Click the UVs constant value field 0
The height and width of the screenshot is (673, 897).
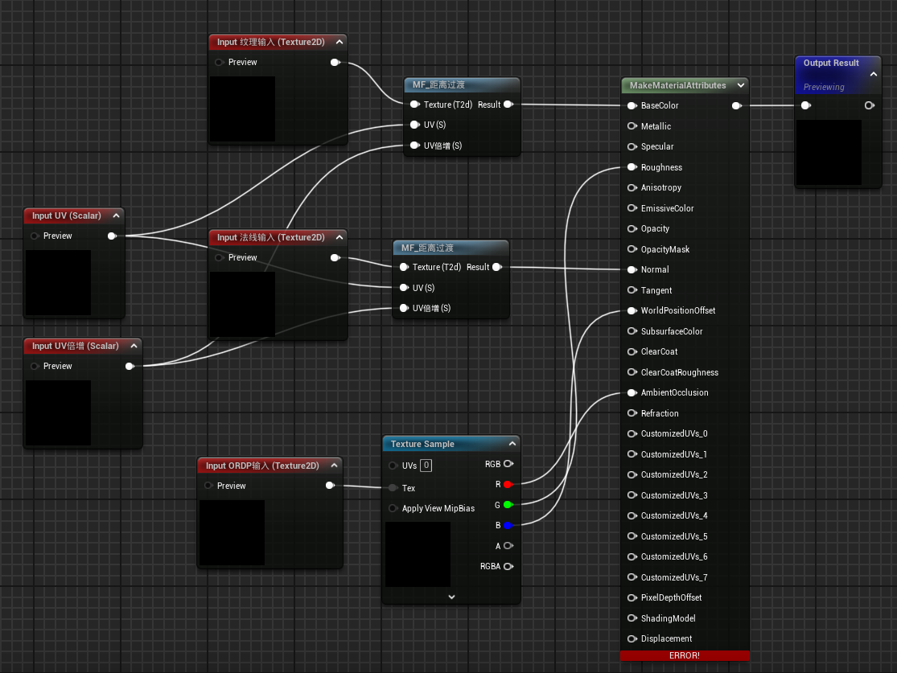(426, 466)
